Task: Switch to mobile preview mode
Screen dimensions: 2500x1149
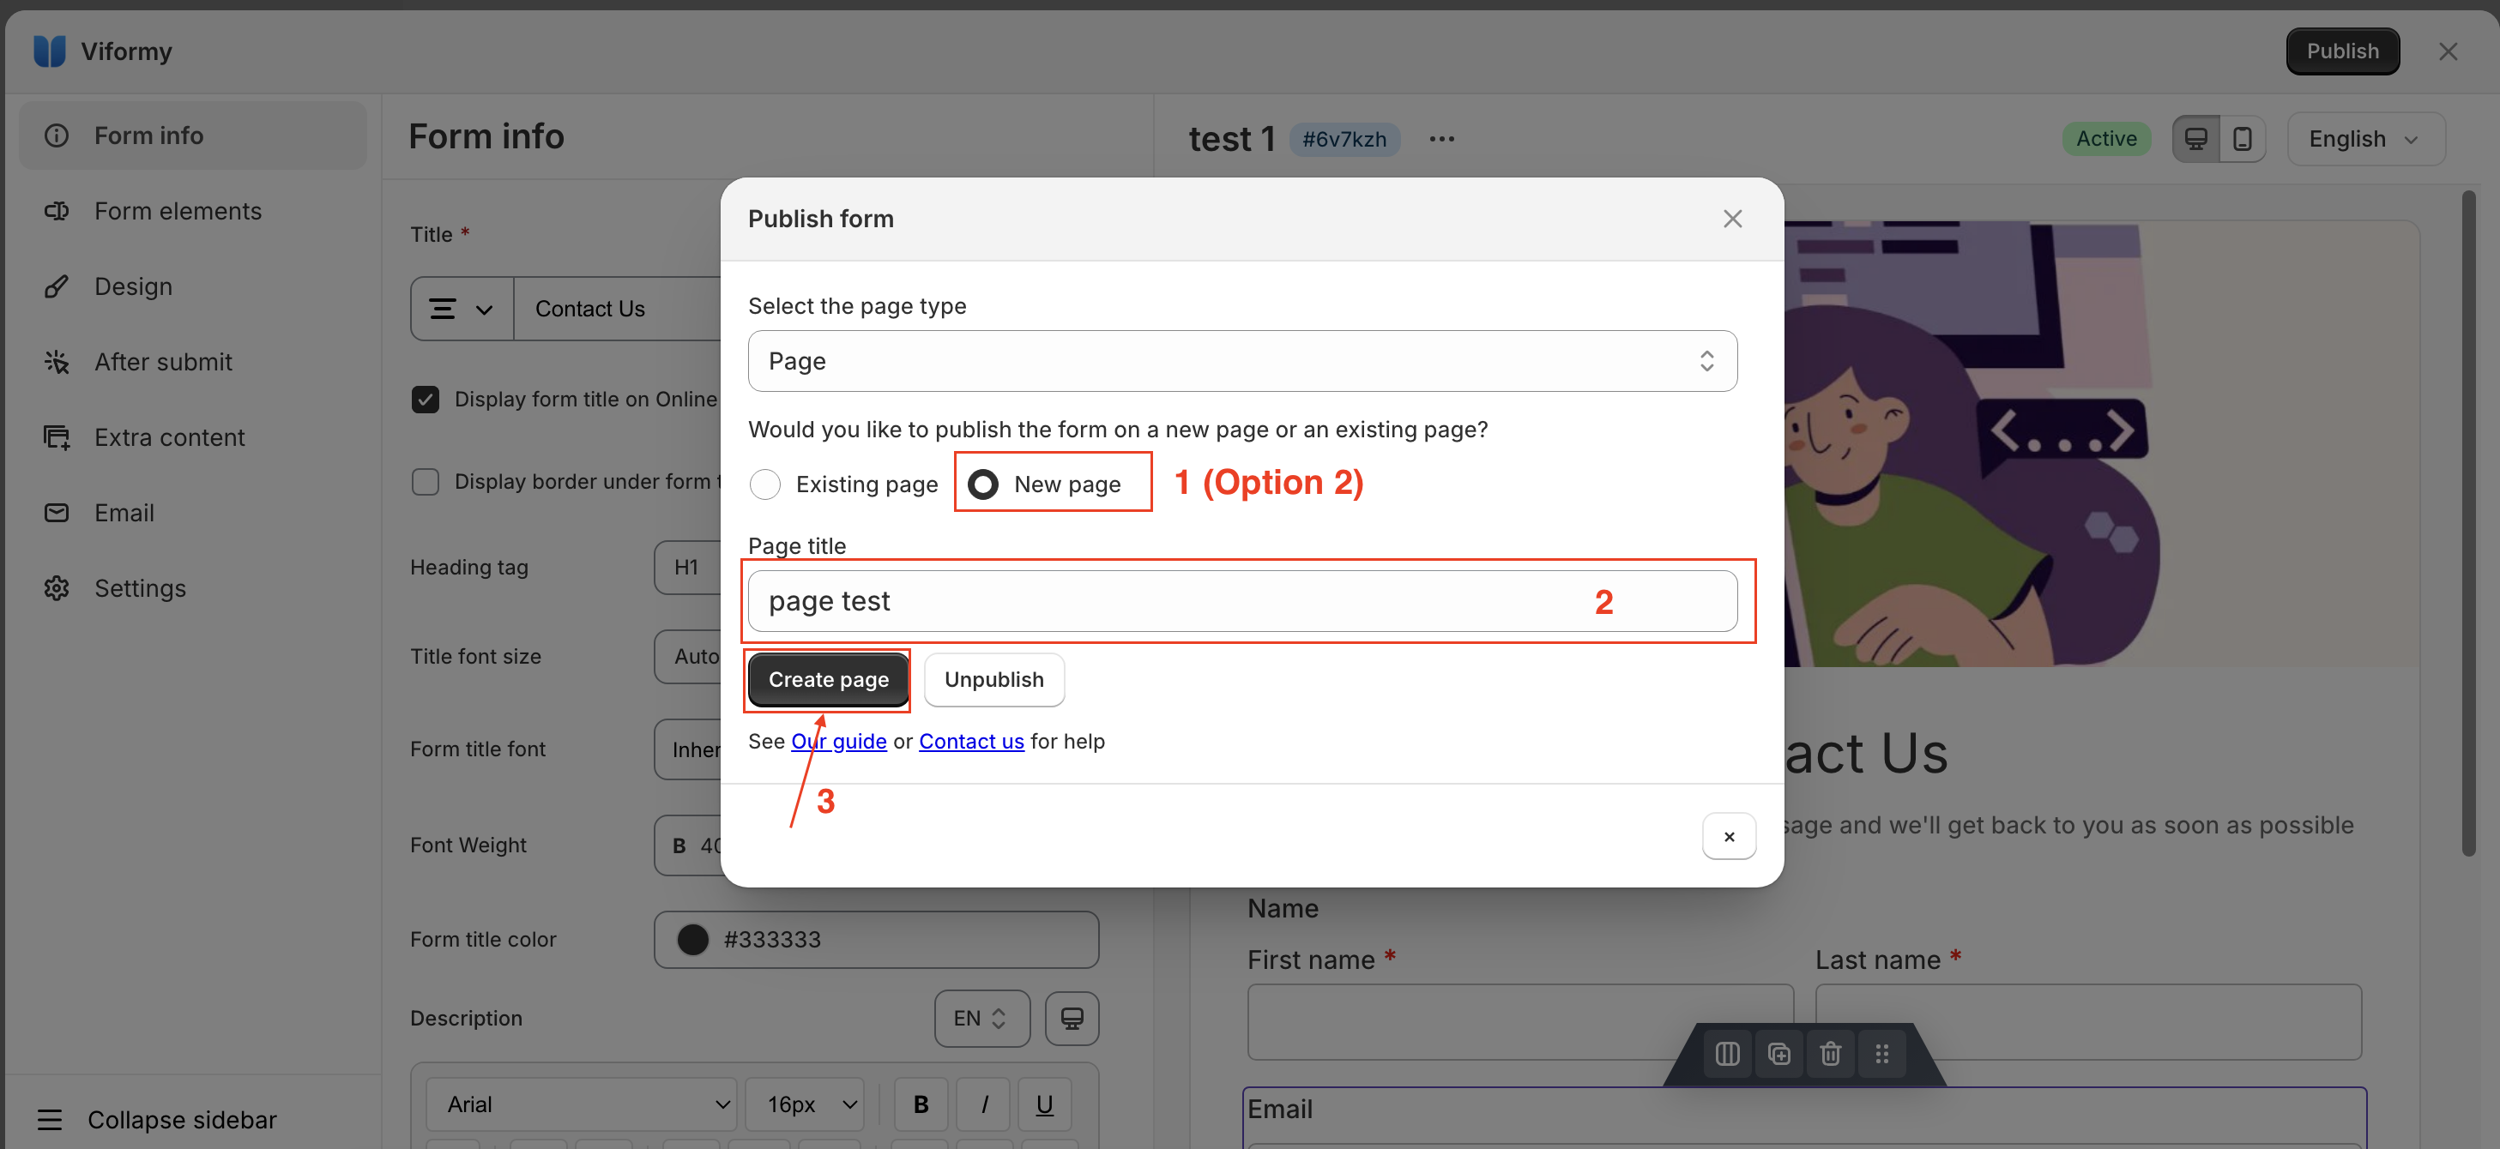Action: [x=2242, y=139]
